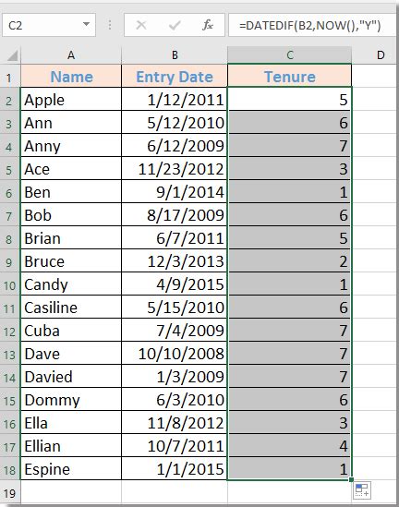Image resolution: width=399 pixels, height=507 pixels.
Task: Open the Auto Fill Options button
Action: (x=362, y=490)
